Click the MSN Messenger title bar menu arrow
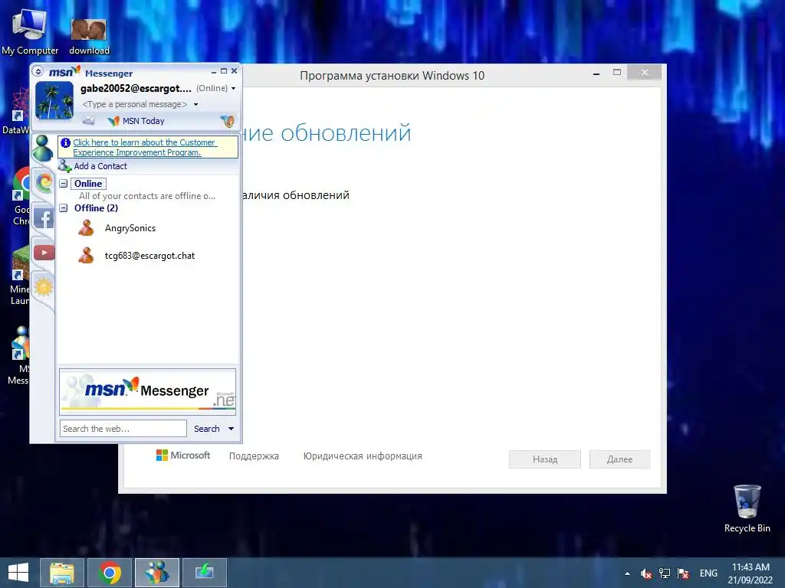Viewport: 785px width, 588px height. pyautogui.click(x=38, y=71)
